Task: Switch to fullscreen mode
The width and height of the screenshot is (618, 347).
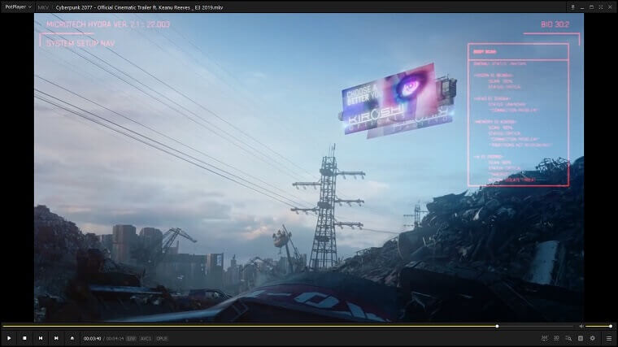Action: click(601, 7)
